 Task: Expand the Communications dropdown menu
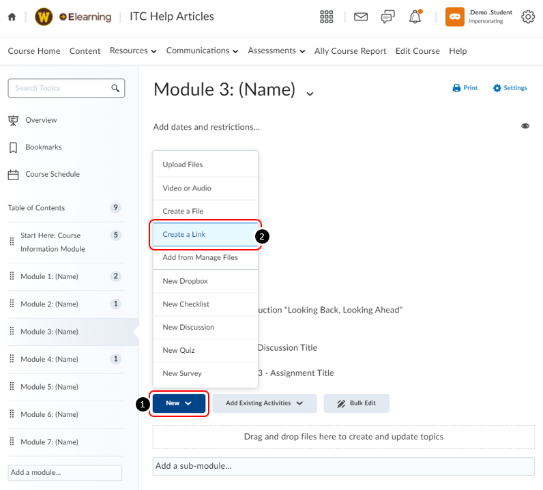202,51
